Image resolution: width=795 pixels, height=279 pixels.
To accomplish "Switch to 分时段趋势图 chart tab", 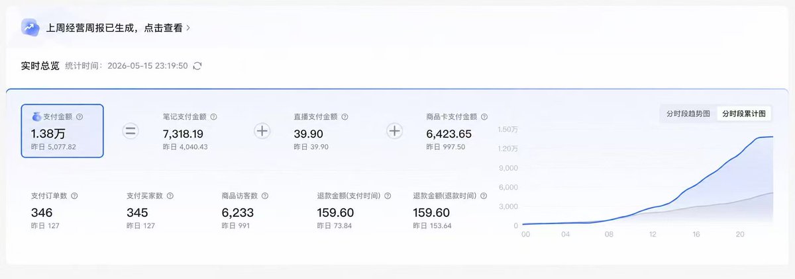I will point(688,114).
